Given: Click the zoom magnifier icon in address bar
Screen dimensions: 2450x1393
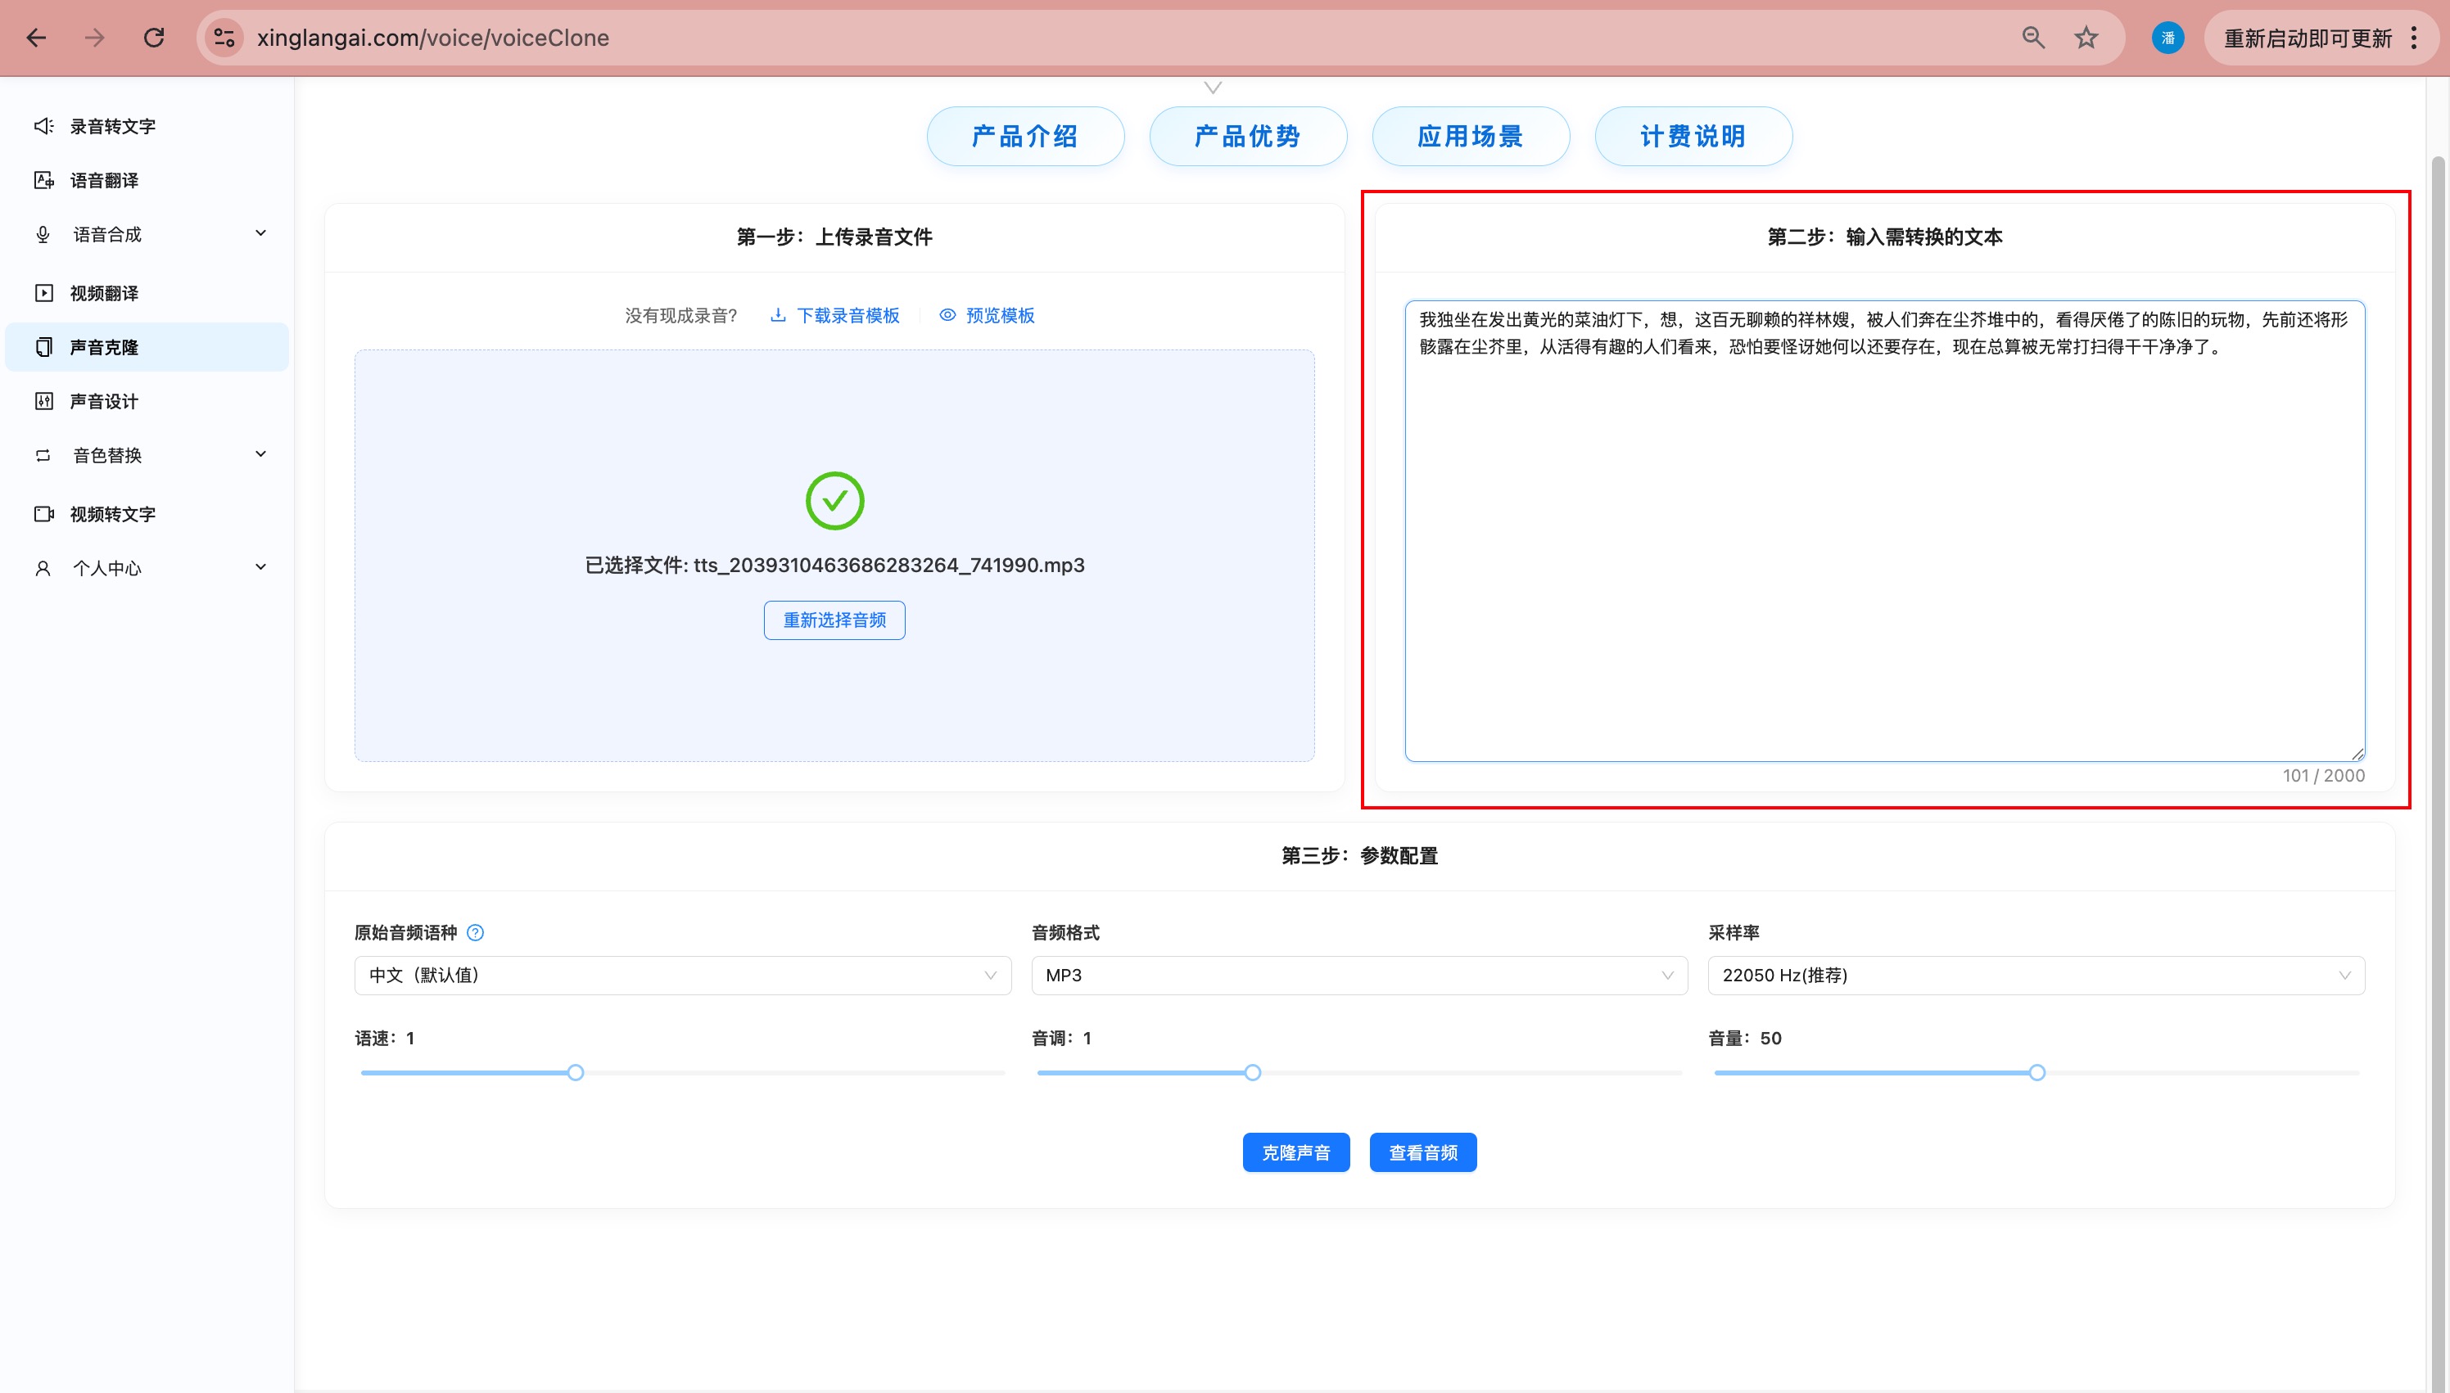Looking at the screenshot, I should pos(2032,38).
